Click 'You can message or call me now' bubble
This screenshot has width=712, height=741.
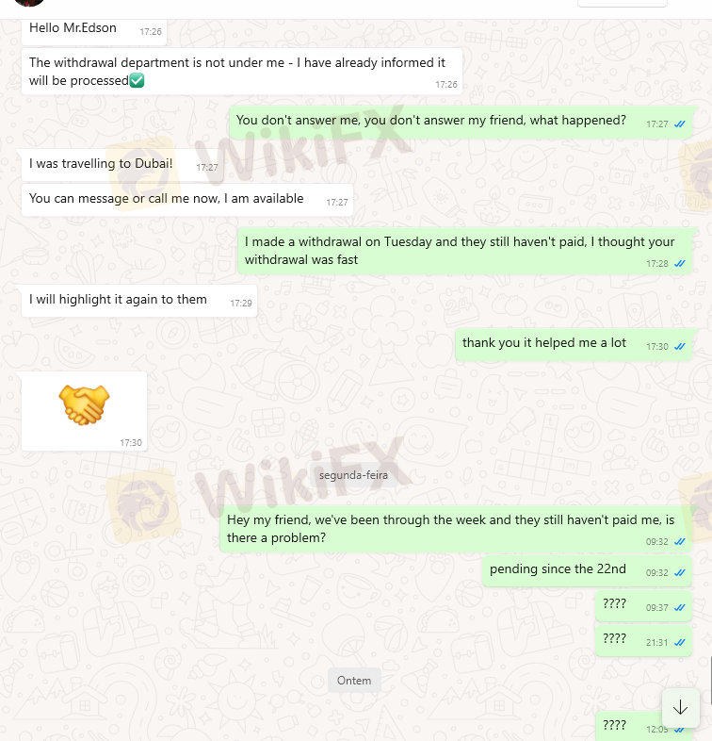point(187,200)
